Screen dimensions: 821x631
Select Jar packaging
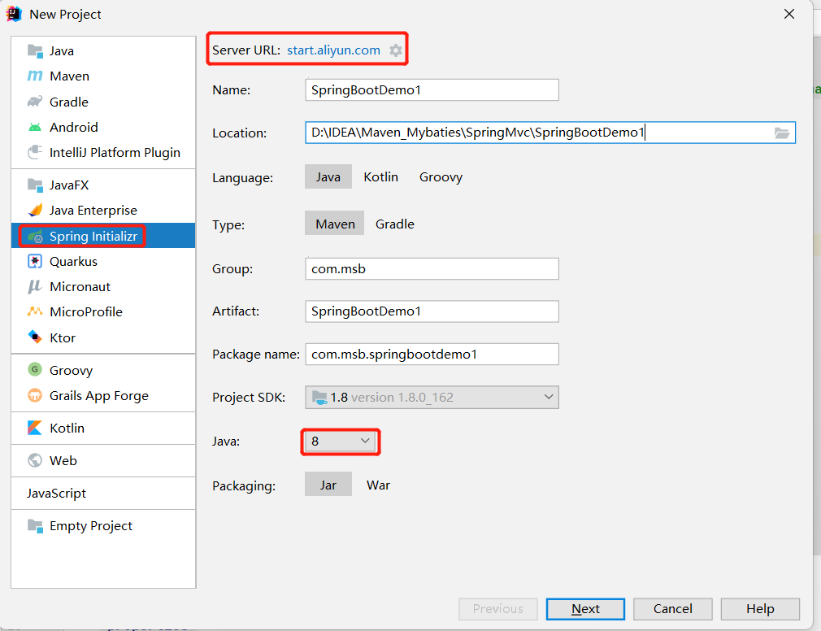pyautogui.click(x=328, y=485)
